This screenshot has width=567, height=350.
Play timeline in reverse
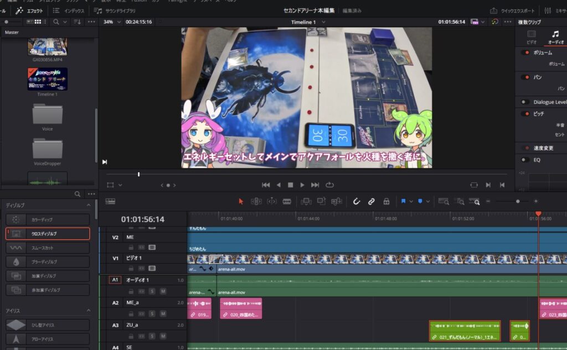click(x=279, y=185)
